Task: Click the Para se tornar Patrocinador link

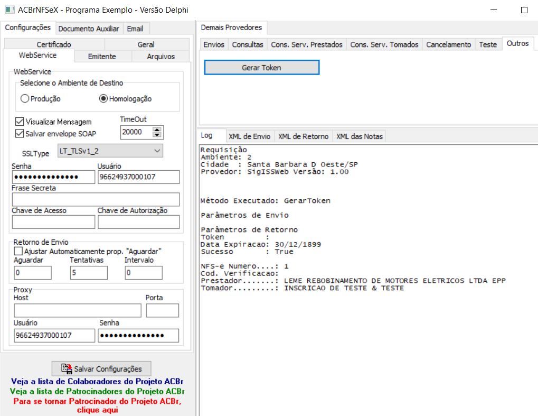Action: pyautogui.click(x=97, y=405)
